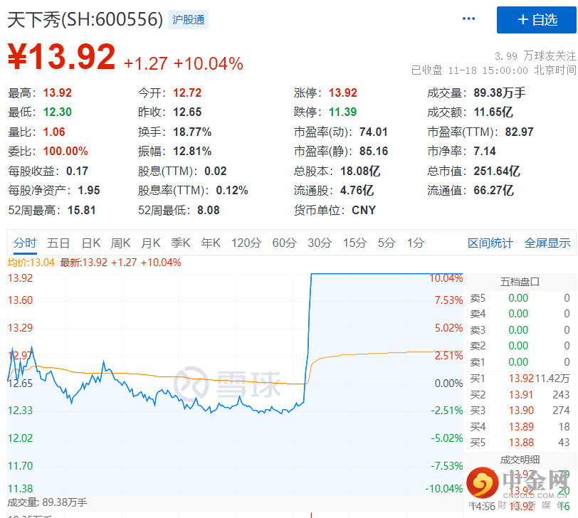Click the stock title 天下秀(SH:600556)
Image resolution: width=578 pixels, height=518 pixels.
[85, 19]
